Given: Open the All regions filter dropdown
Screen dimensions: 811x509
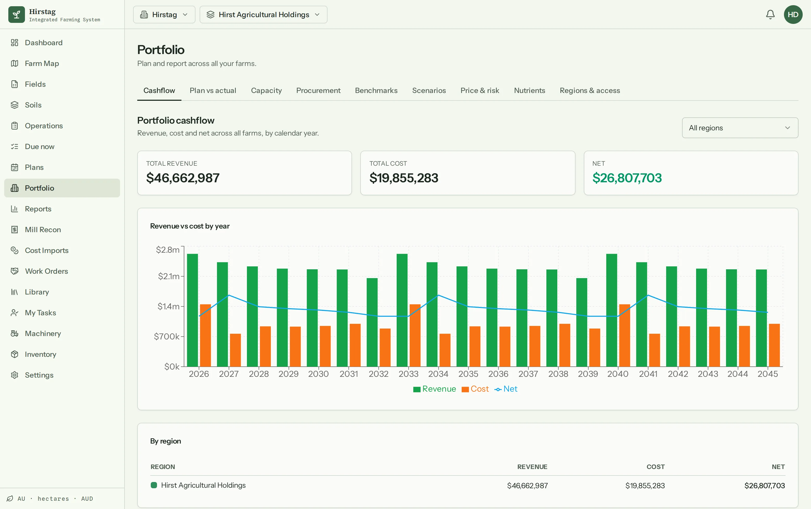Looking at the screenshot, I should coord(740,128).
